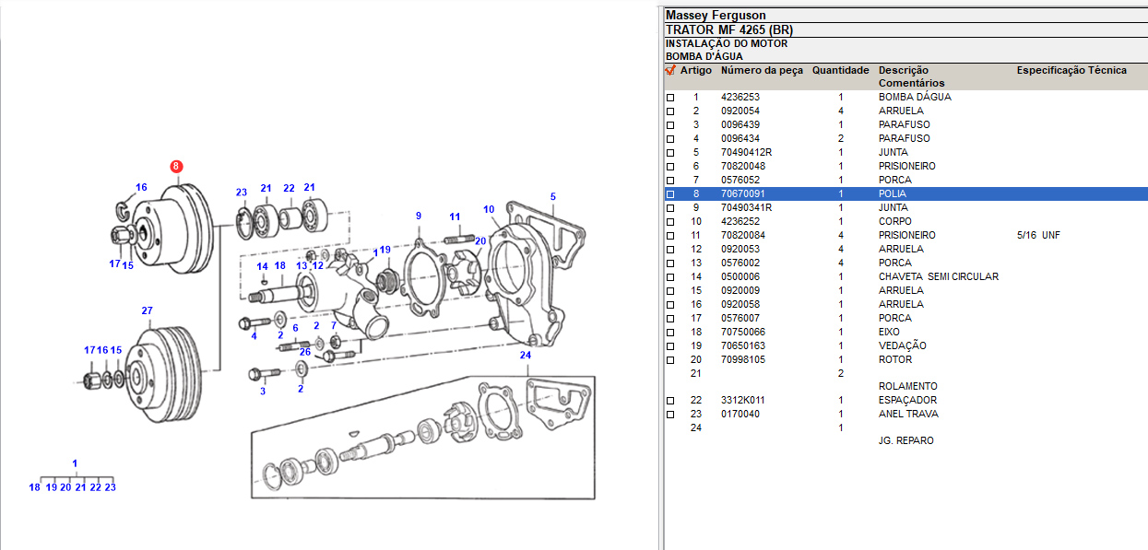This screenshot has width=1148, height=550.
Task: Select callout 9 above the round gasket
Action: click(418, 216)
